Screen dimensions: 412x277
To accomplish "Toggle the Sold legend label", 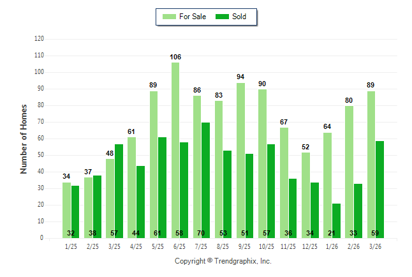I will coord(239,17).
